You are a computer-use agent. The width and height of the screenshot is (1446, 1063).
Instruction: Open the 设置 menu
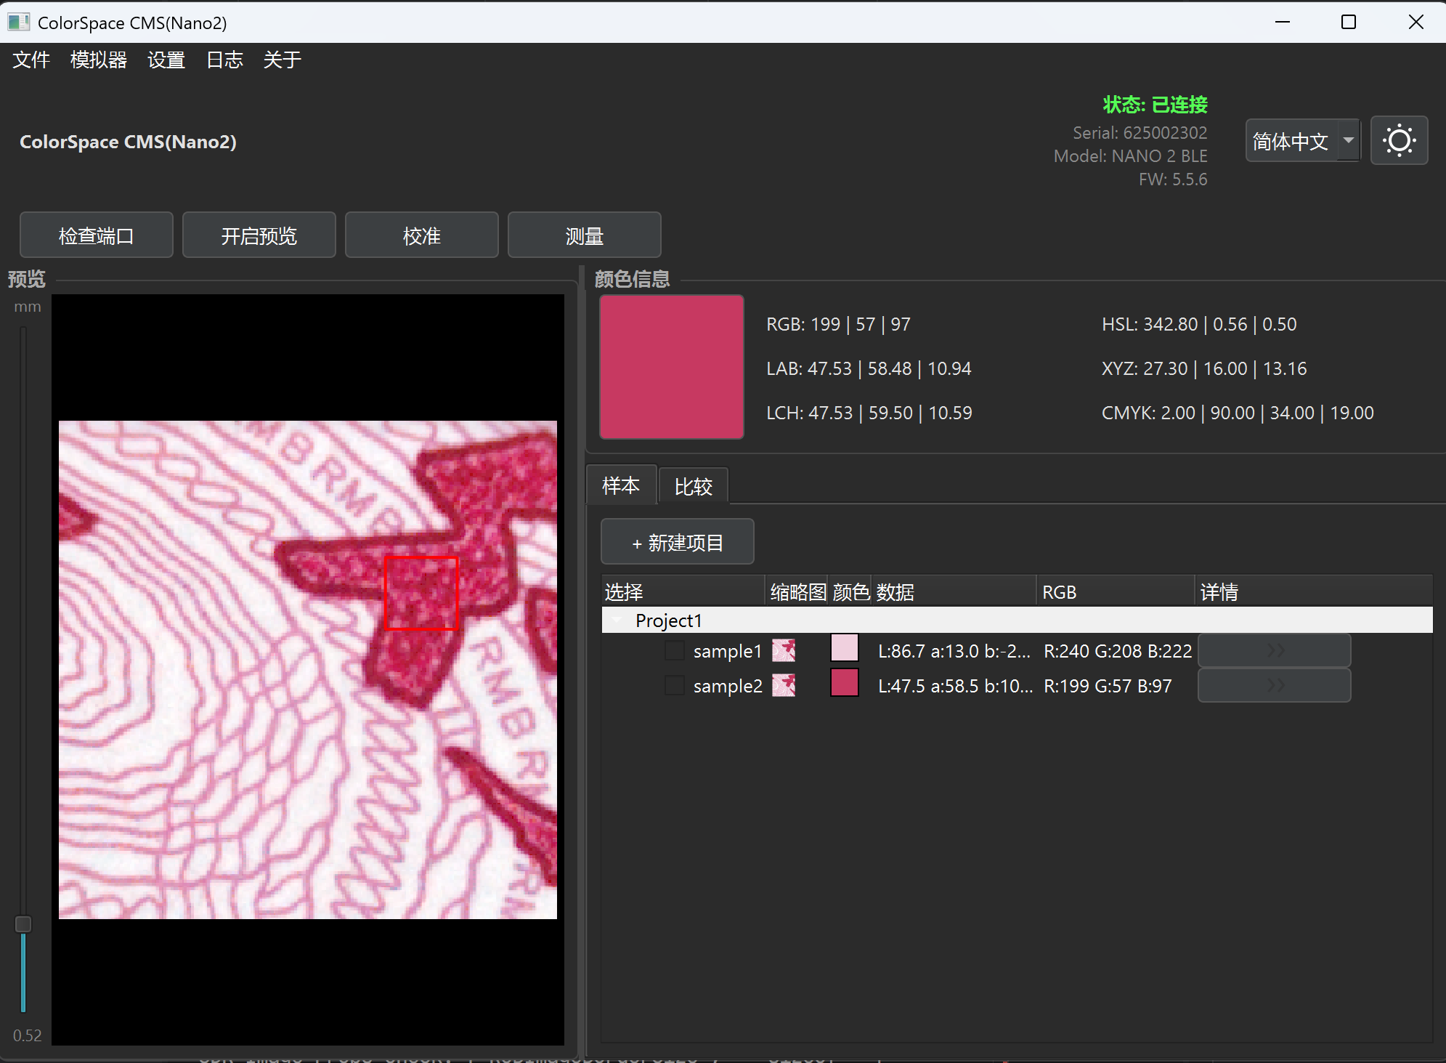pos(166,60)
